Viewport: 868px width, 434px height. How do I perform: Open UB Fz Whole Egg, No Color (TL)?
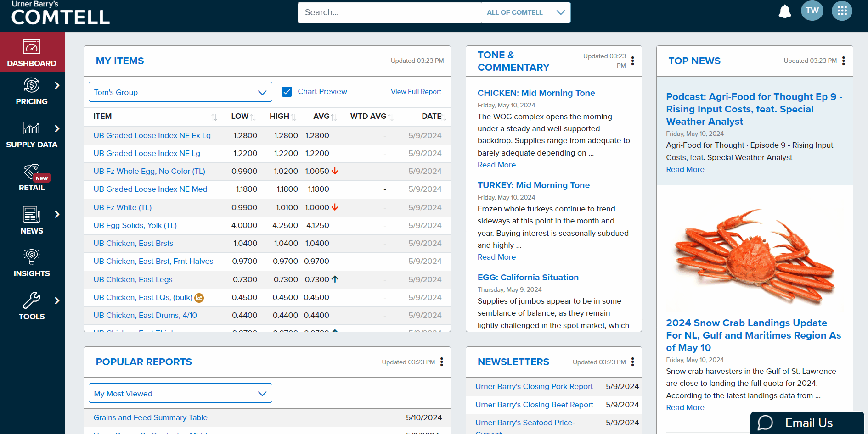(x=149, y=171)
